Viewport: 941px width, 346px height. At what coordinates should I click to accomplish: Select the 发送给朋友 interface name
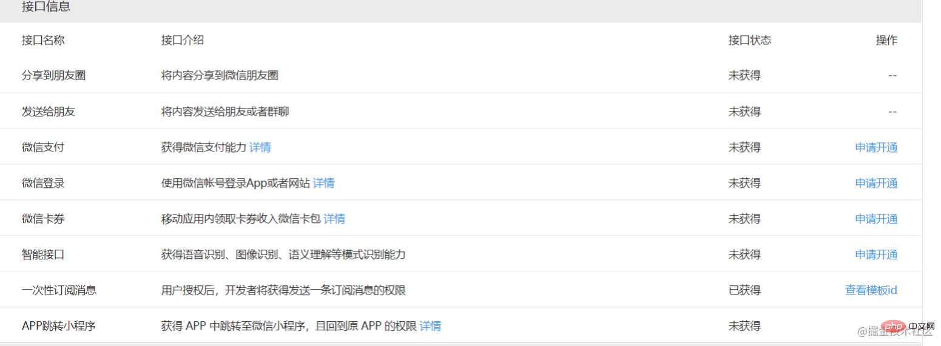tap(49, 111)
